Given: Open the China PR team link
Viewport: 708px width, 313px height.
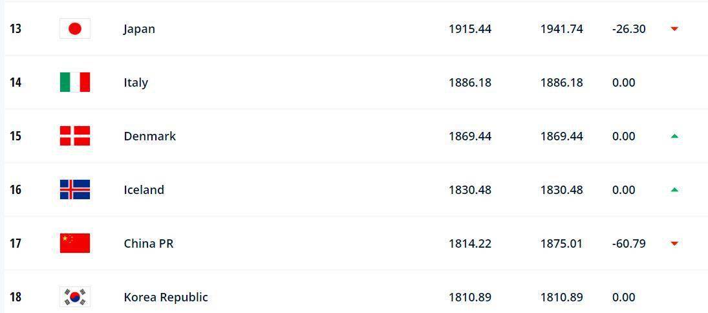Looking at the screenshot, I should 149,243.
